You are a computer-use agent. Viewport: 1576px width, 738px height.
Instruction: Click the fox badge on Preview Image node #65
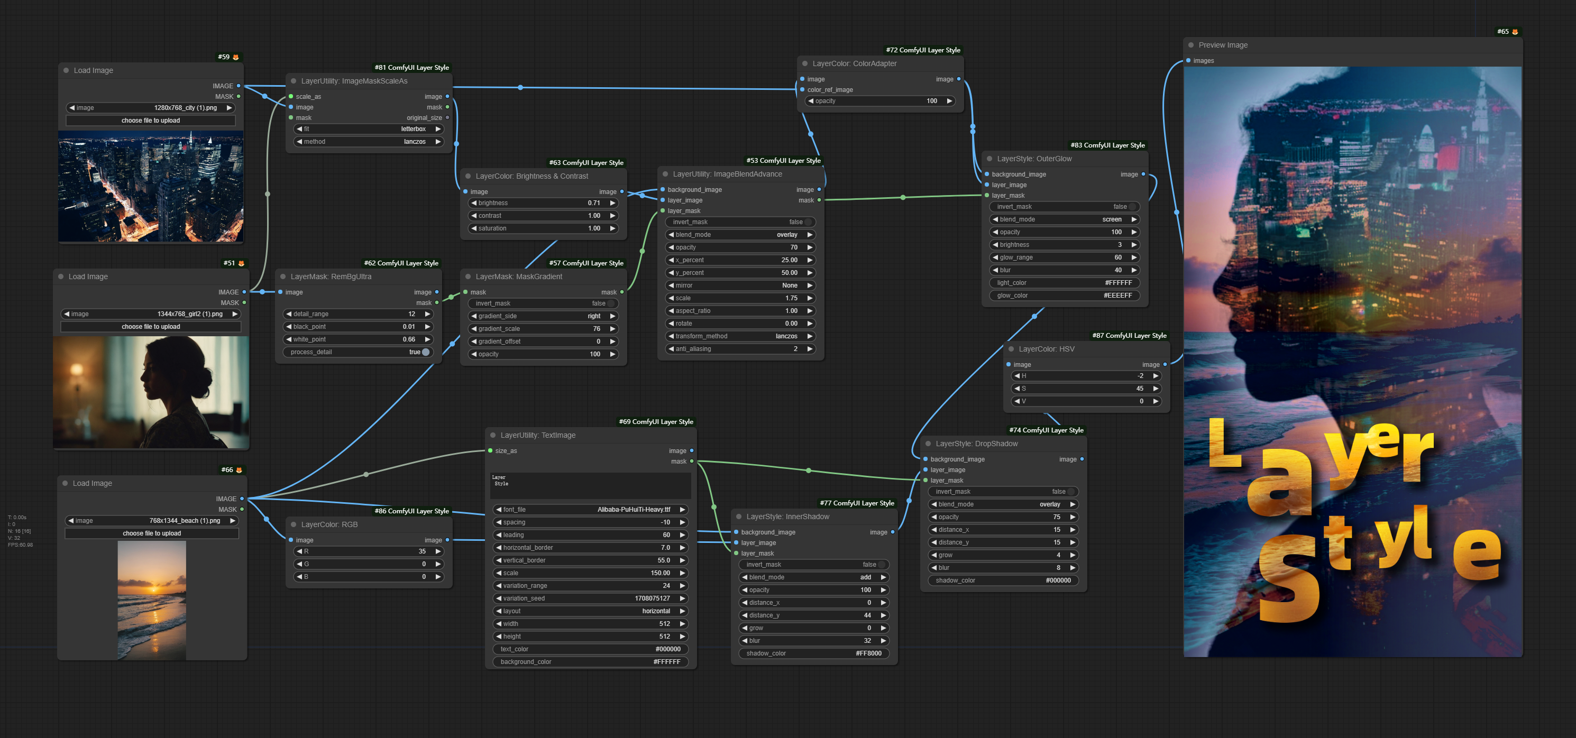coord(1515,32)
